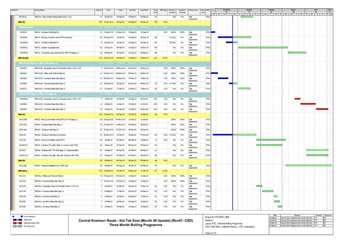Select the SA-5062a excavation activity row
The image size is (353, 250).
pos(24,99)
